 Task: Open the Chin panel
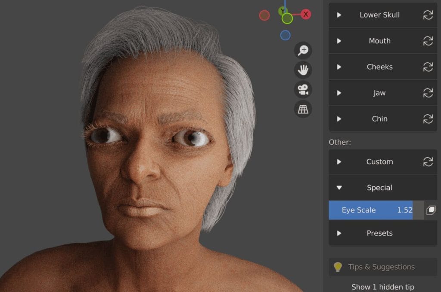tap(379, 119)
